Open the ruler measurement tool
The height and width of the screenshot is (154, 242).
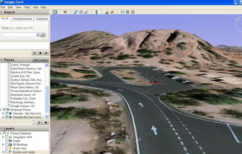click(96, 12)
